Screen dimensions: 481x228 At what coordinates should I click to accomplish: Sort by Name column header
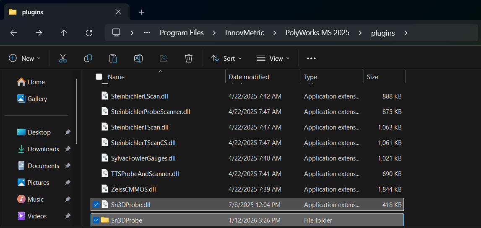click(x=116, y=77)
